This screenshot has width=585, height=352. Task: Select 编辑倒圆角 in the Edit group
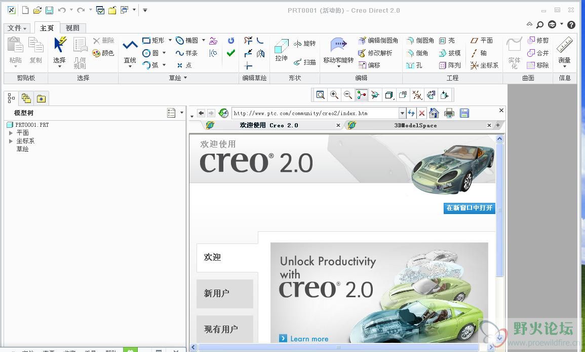(x=378, y=41)
